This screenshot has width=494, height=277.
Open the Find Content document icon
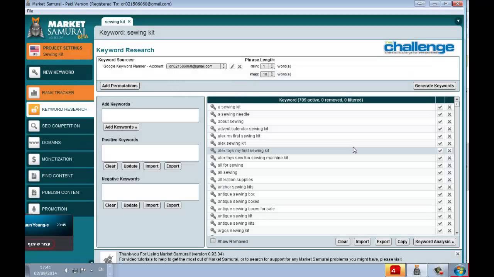click(x=34, y=176)
